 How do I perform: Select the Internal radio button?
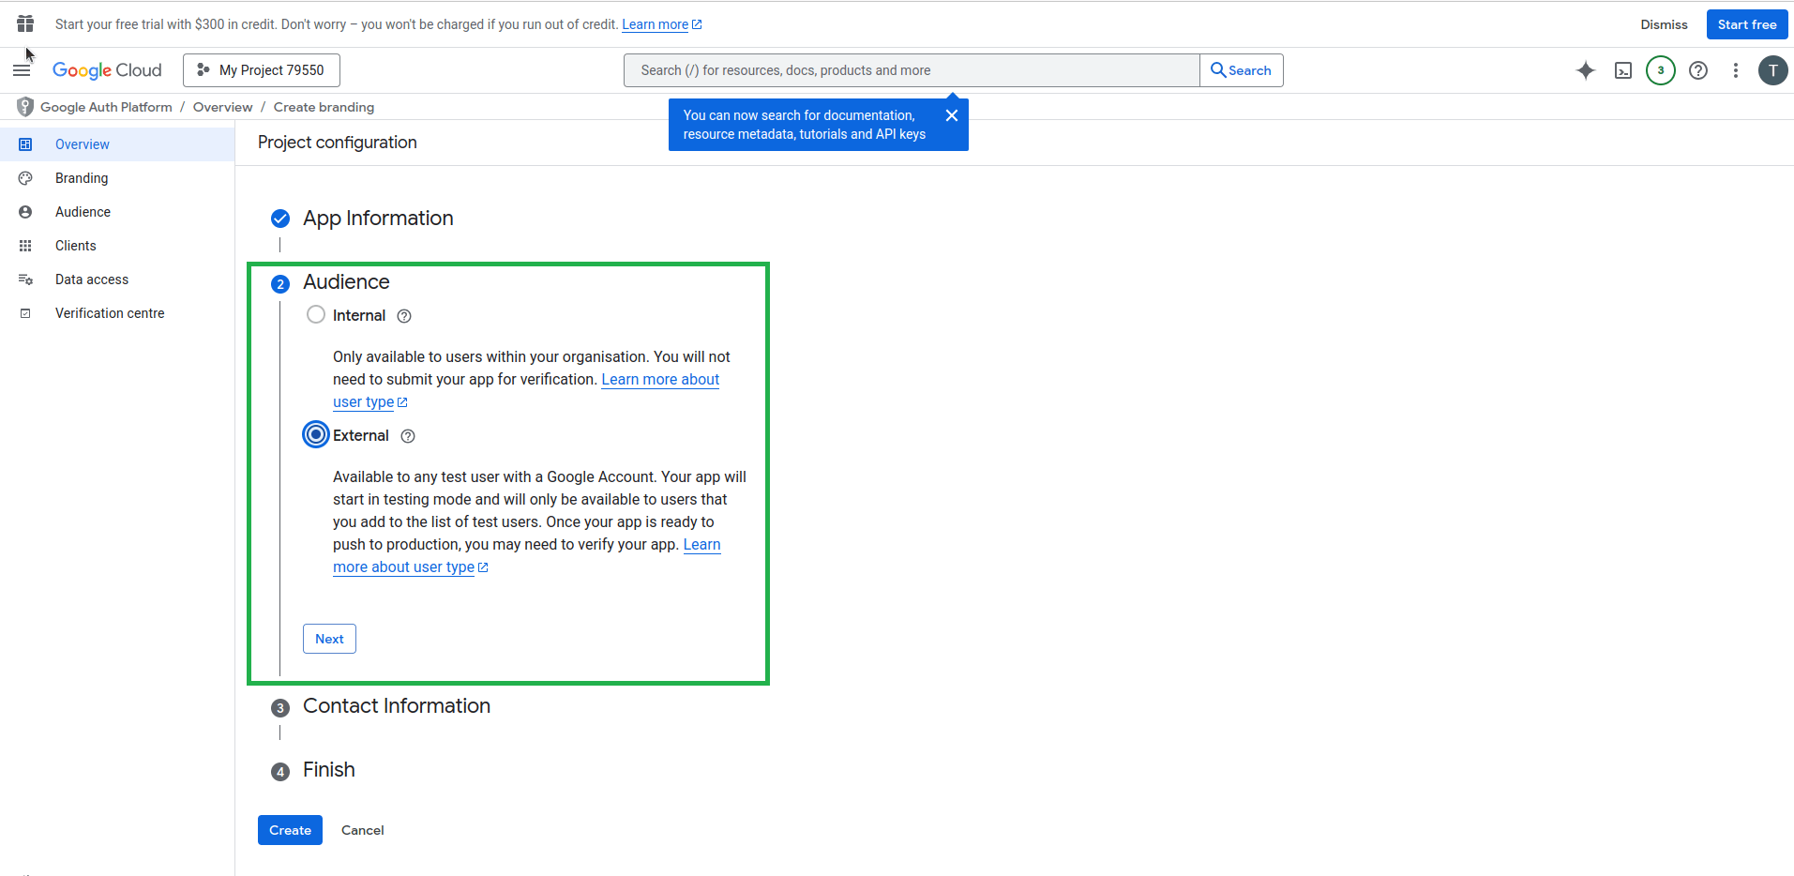316,315
